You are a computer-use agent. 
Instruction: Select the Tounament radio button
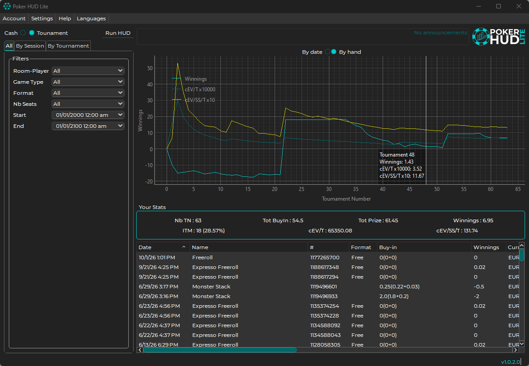point(32,33)
